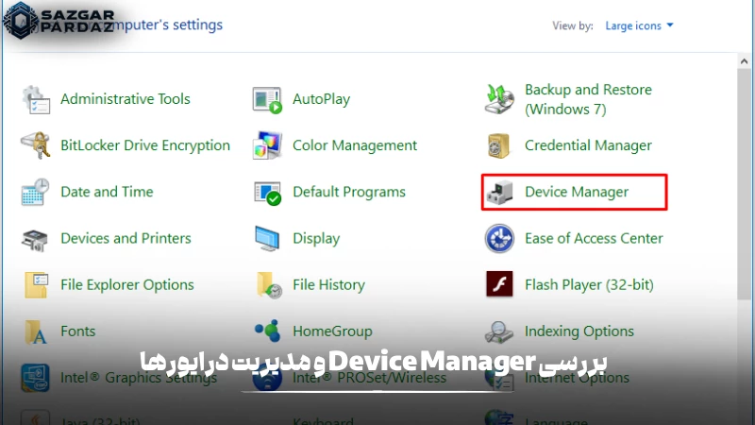Click the Indexing Options magnifier icon

tap(499, 332)
